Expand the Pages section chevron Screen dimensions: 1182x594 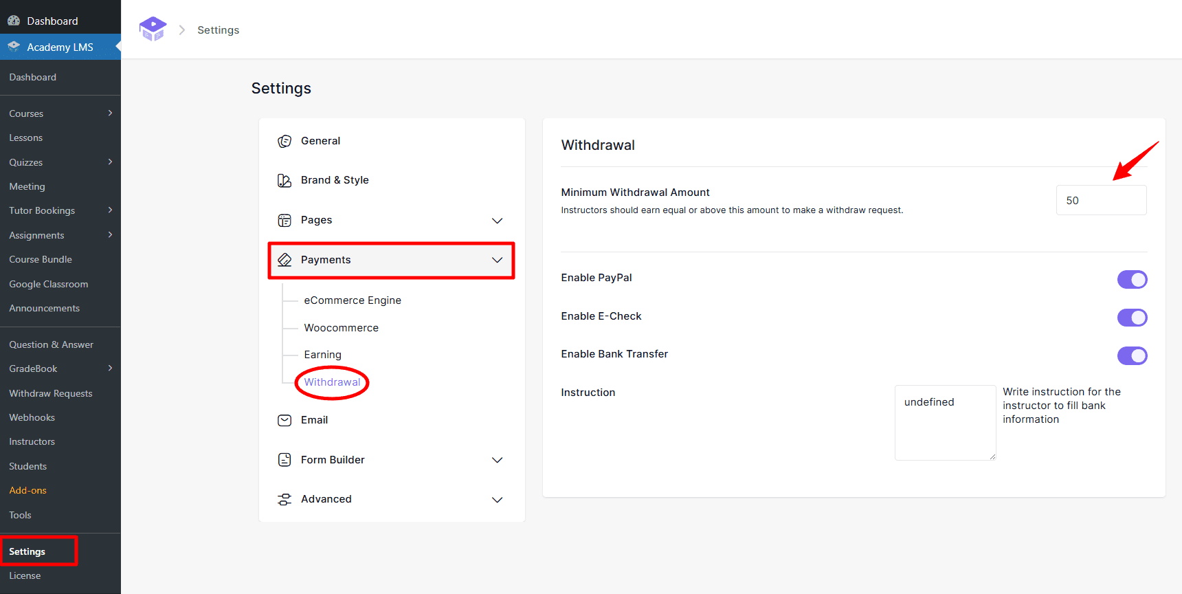pos(497,221)
